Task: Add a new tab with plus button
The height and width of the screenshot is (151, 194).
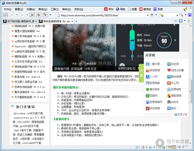Action: coord(76,21)
